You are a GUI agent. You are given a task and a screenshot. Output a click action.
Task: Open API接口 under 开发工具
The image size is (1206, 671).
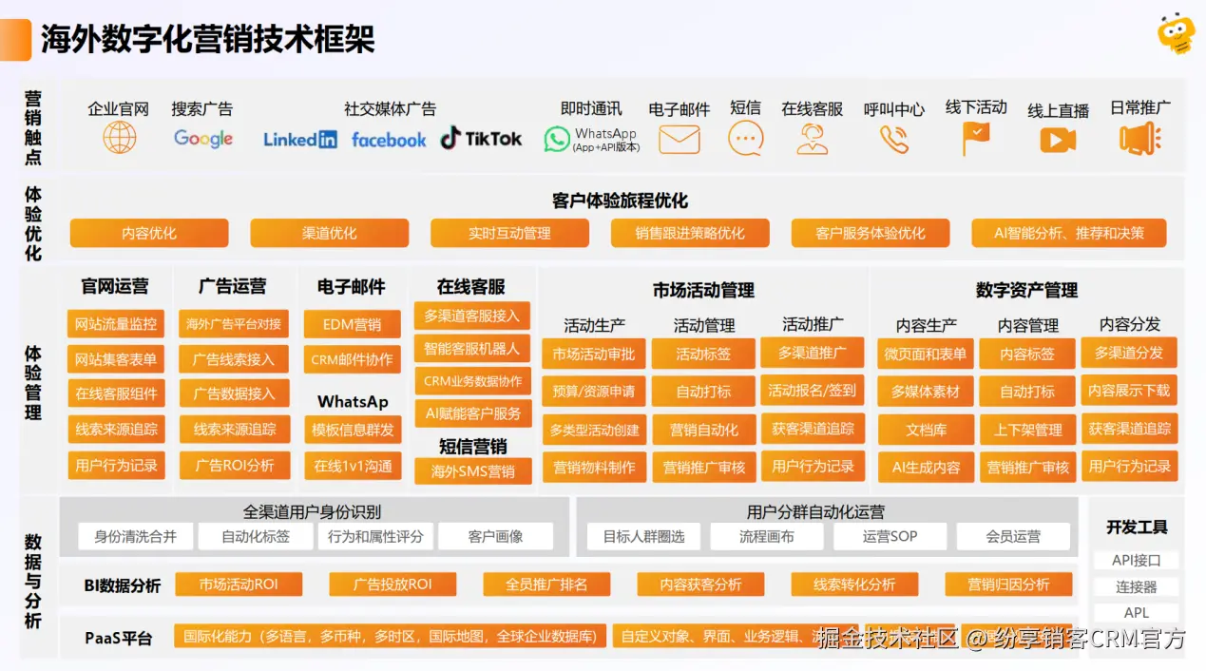(1137, 560)
